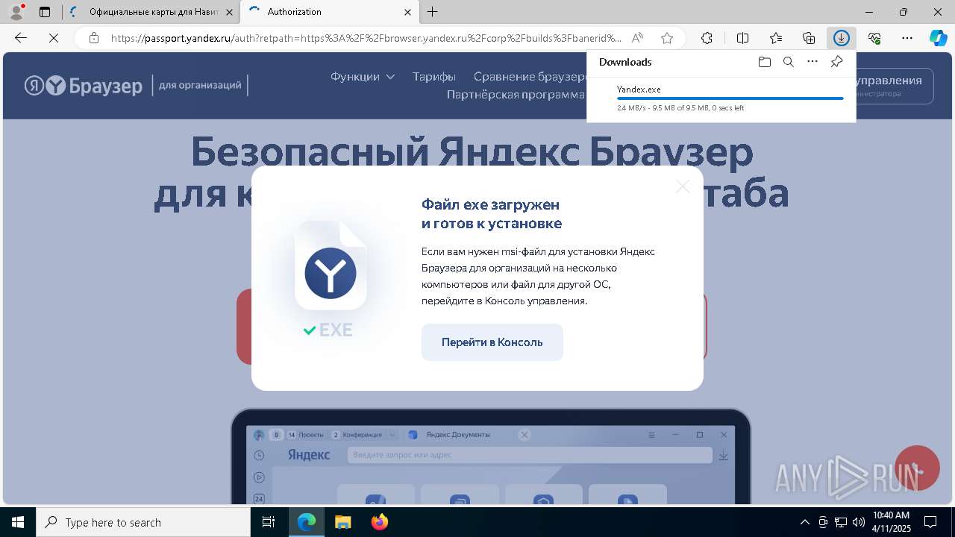Open Task View on the taskbar
Image resolution: width=955 pixels, height=537 pixels.
coord(269,522)
